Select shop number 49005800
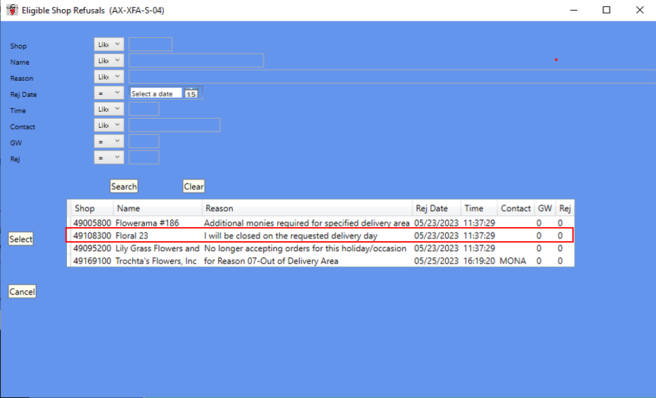 (92, 223)
